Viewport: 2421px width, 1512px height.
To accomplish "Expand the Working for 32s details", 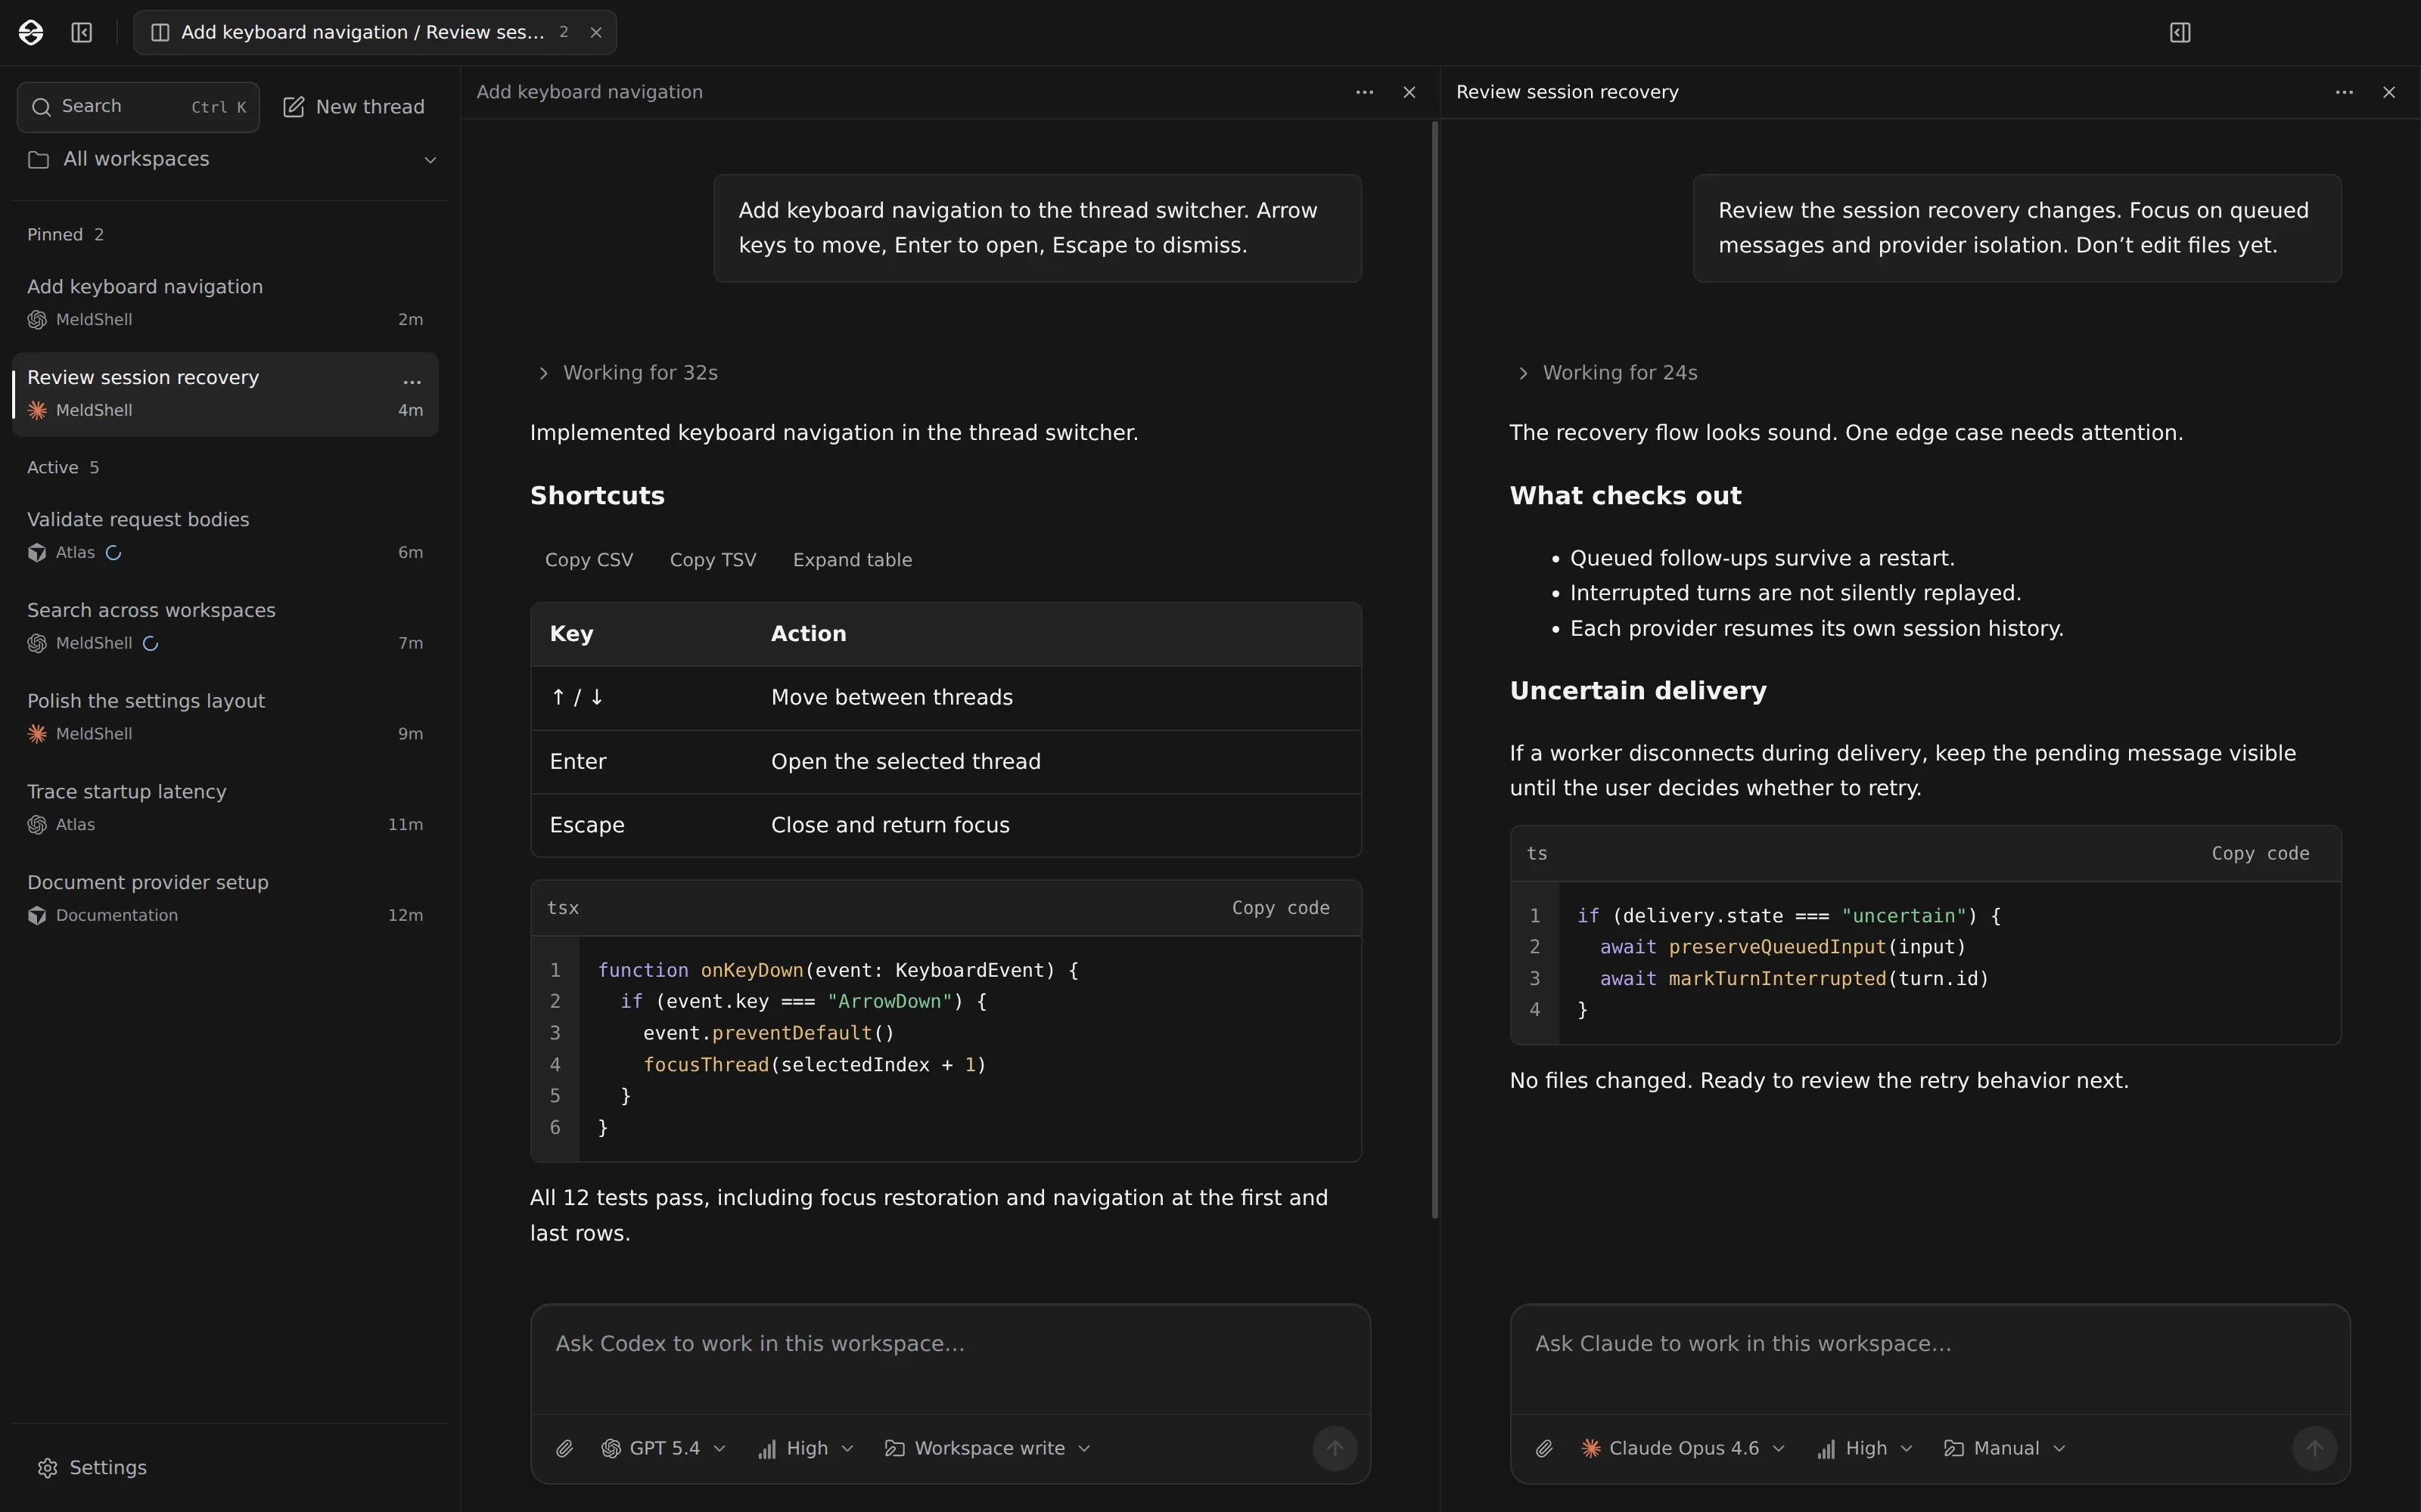I will (x=628, y=373).
